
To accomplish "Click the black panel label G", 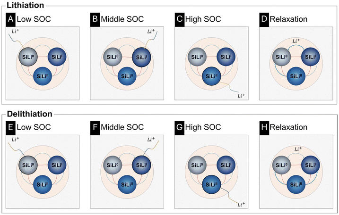I will [x=180, y=127].
